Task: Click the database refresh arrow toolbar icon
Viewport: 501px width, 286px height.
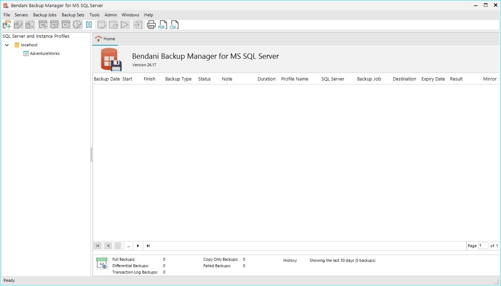Action: [113, 25]
